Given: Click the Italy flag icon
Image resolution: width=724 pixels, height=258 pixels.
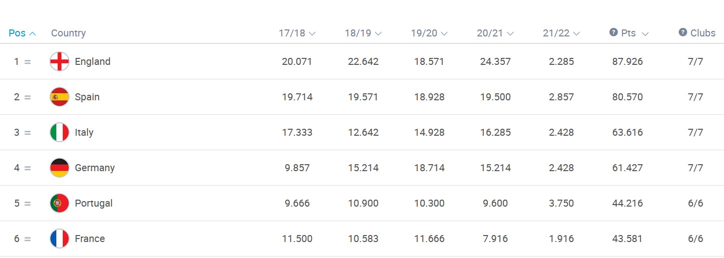Looking at the screenshot, I should click(60, 132).
